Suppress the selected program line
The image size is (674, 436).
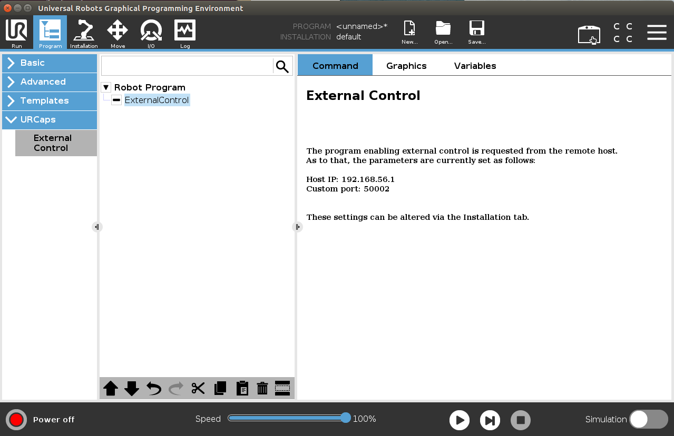click(x=282, y=388)
